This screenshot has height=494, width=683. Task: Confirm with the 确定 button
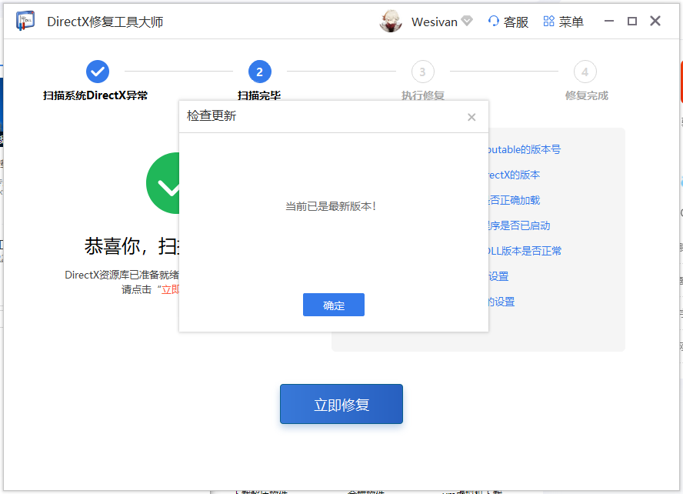click(334, 305)
